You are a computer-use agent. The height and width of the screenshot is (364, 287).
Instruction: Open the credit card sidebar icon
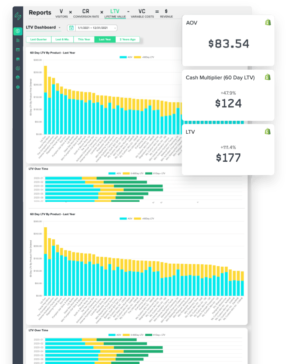coord(18,50)
